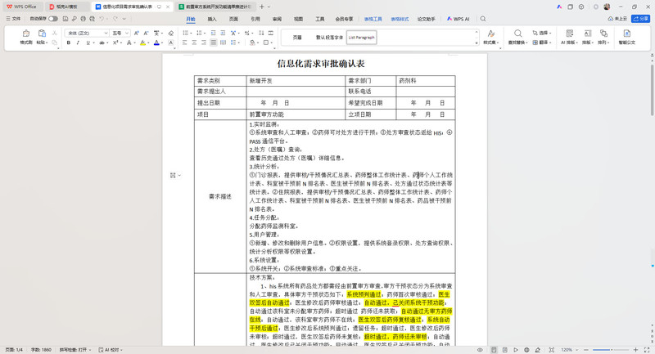This screenshot has height=354, width=655.
Task: Switch to reading layout view in status bar
Action: coord(516,350)
